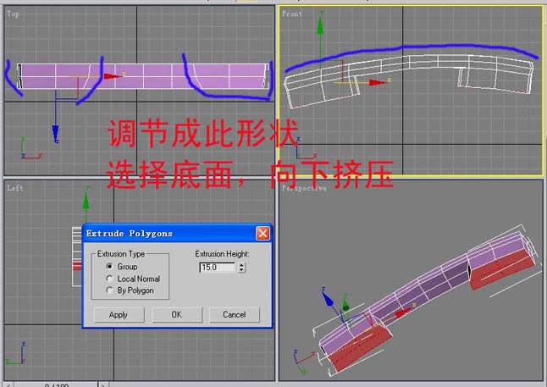Confirm extrusion with the OK button

point(176,315)
